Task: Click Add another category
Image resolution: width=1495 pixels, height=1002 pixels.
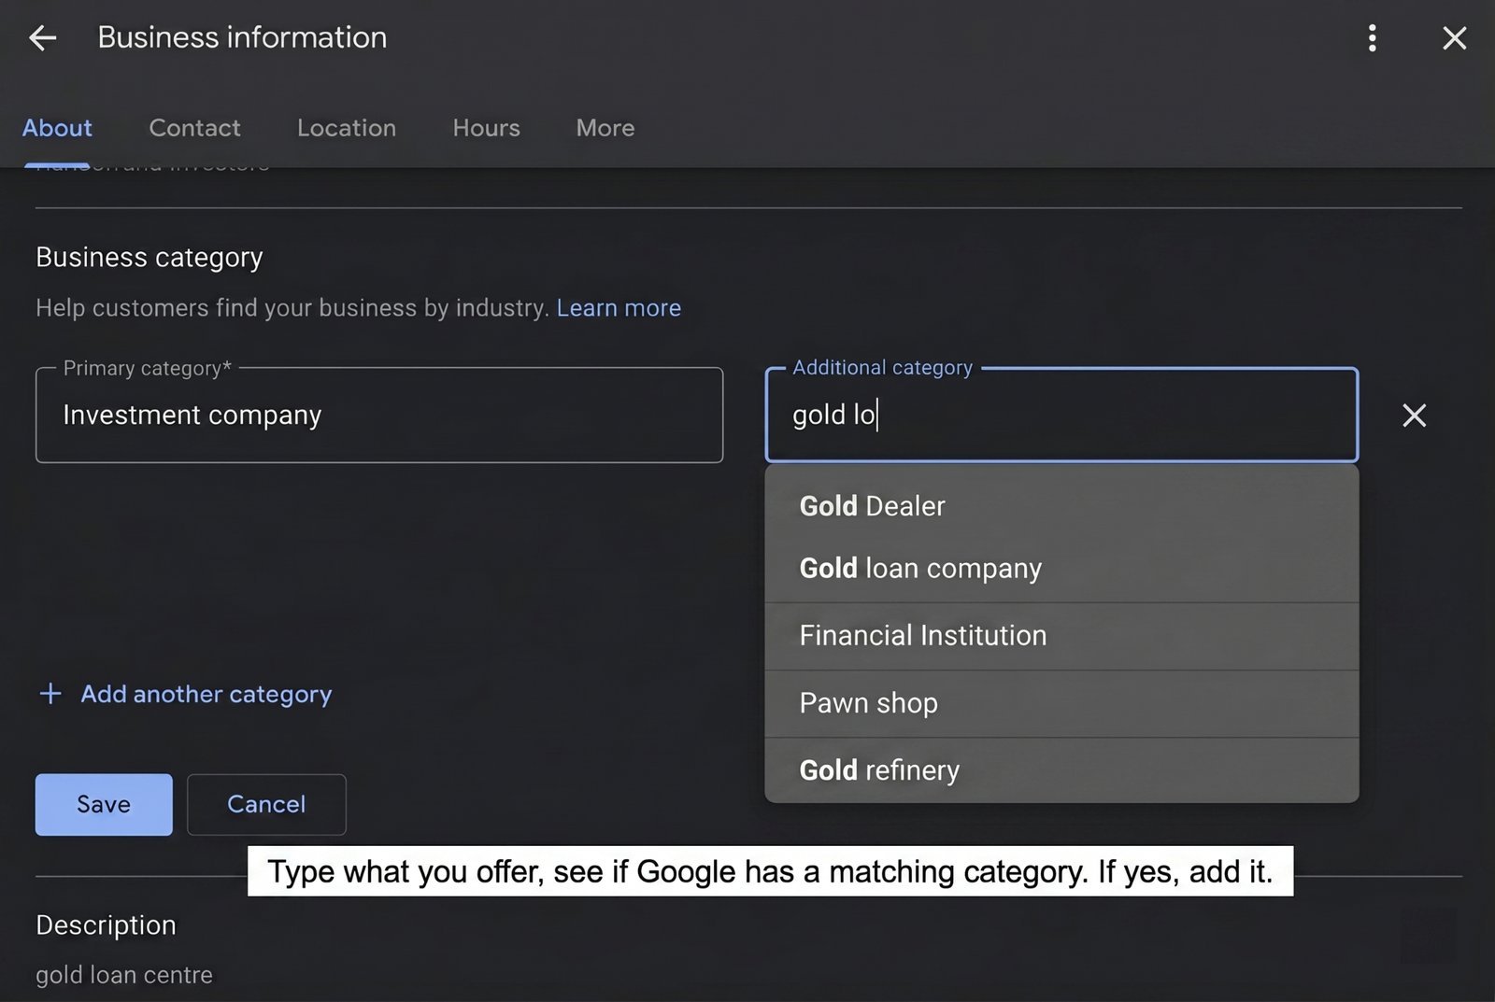Action: [x=206, y=694]
